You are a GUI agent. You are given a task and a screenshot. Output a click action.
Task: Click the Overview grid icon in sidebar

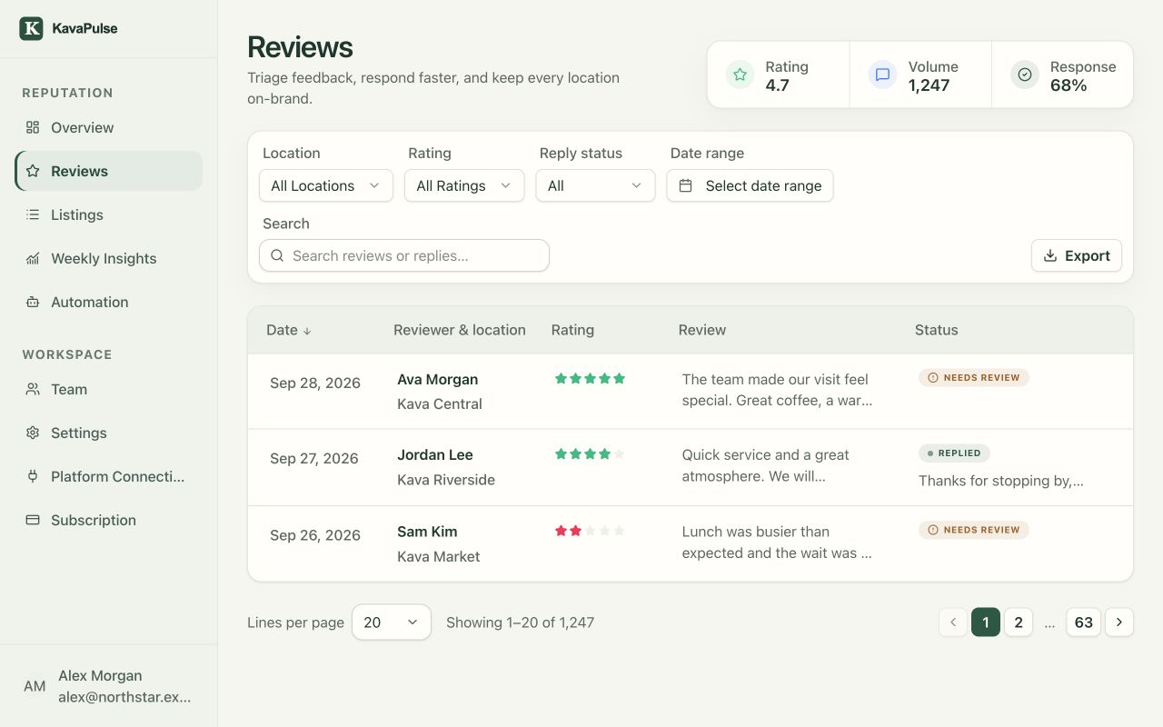coord(33,127)
